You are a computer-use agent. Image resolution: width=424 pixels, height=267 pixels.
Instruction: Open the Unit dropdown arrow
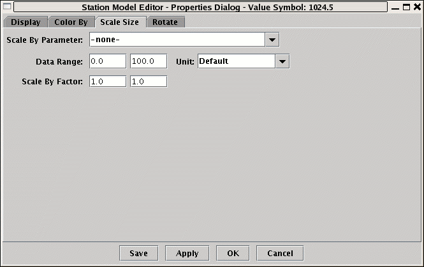(282, 61)
